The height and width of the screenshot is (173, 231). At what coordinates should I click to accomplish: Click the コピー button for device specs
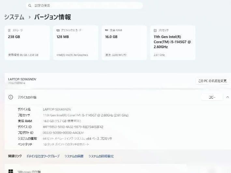[x=212, y=97]
